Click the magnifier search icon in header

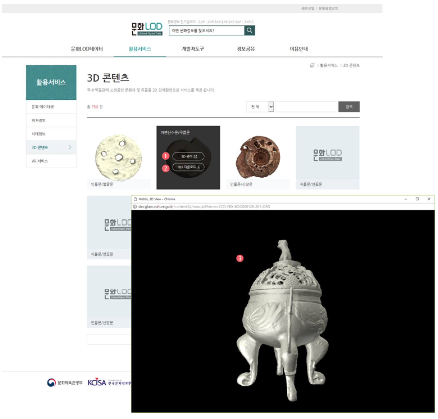click(249, 30)
